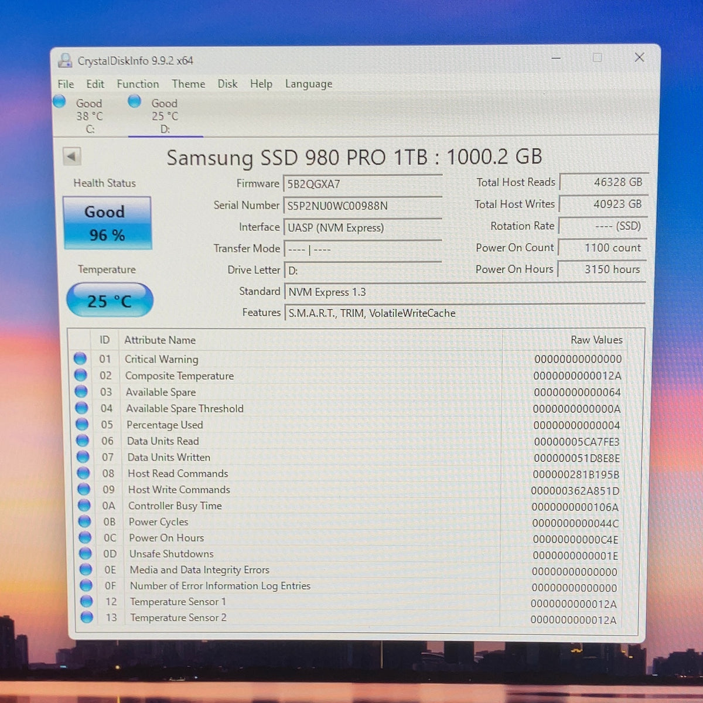Click the Attribute Name column header
This screenshot has height=703, width=703.
[160, 340]
